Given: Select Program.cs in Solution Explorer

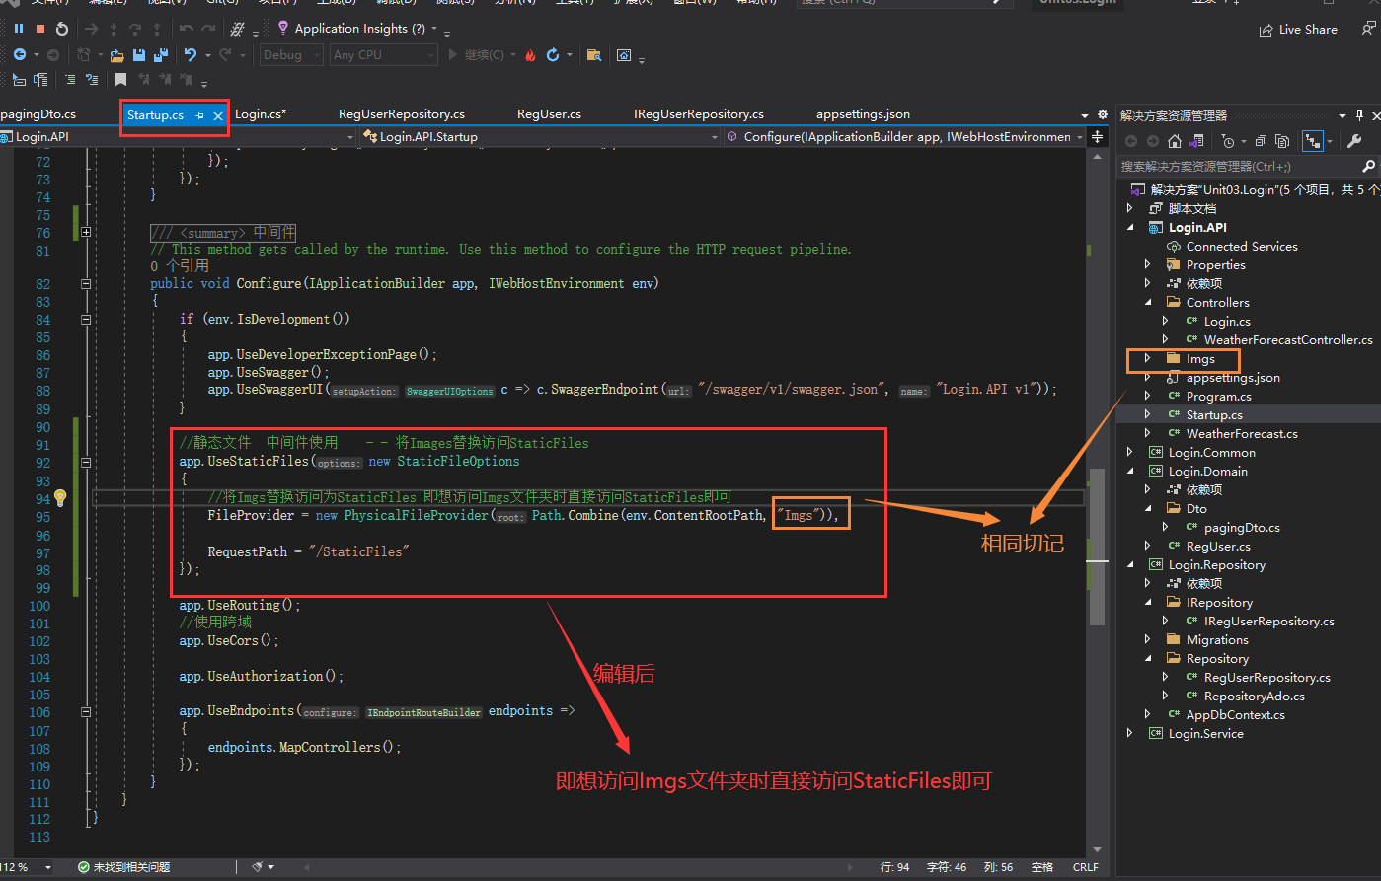Looking at the screenshot, I should click(1218, 397).
